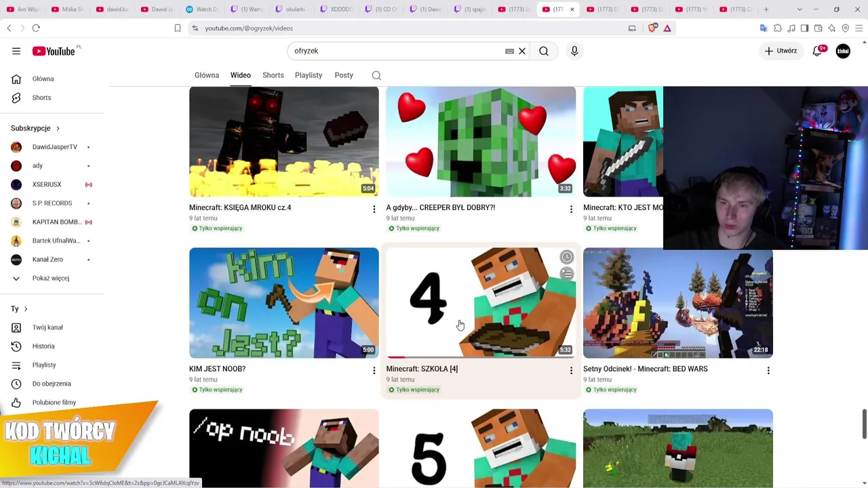The image size is (868, 488).
Task: Open the Brave Shields lion icon
Action: [653, 28]
